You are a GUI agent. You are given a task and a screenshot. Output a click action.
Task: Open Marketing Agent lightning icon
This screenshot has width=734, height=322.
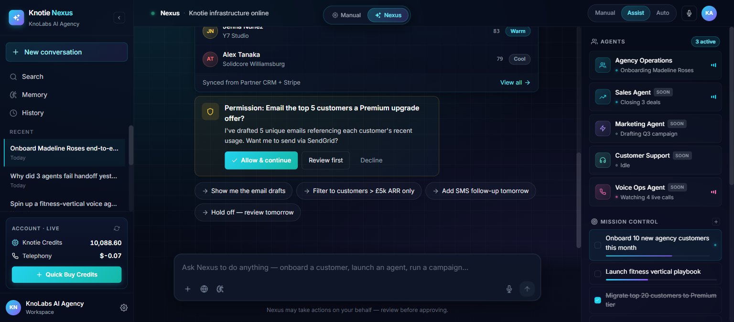(x=603, y=129)
